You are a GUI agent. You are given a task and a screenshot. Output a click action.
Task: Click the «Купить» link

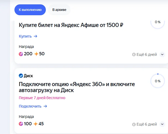(25, 36)
